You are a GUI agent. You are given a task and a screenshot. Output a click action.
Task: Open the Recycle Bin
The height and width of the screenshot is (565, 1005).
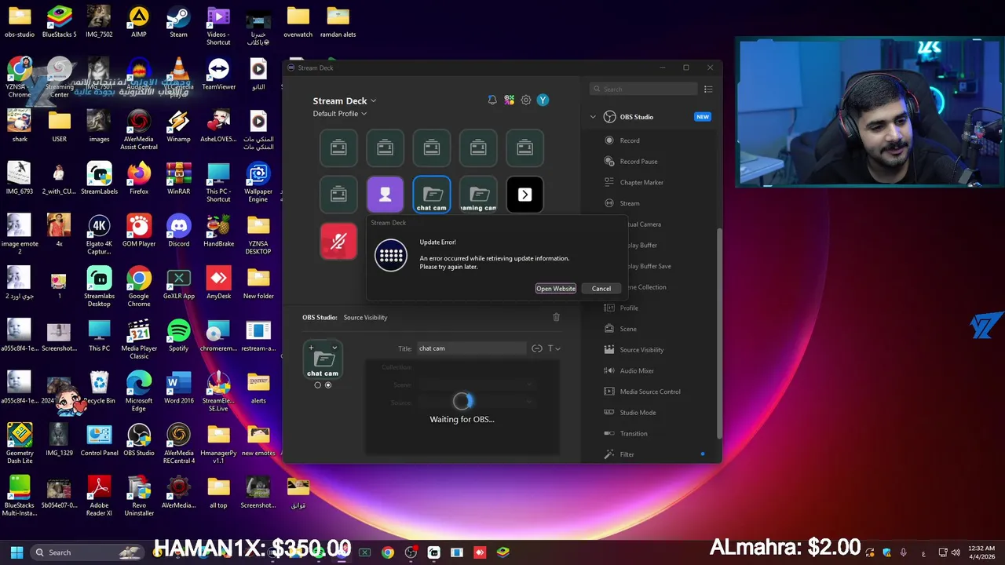point(99,388)
